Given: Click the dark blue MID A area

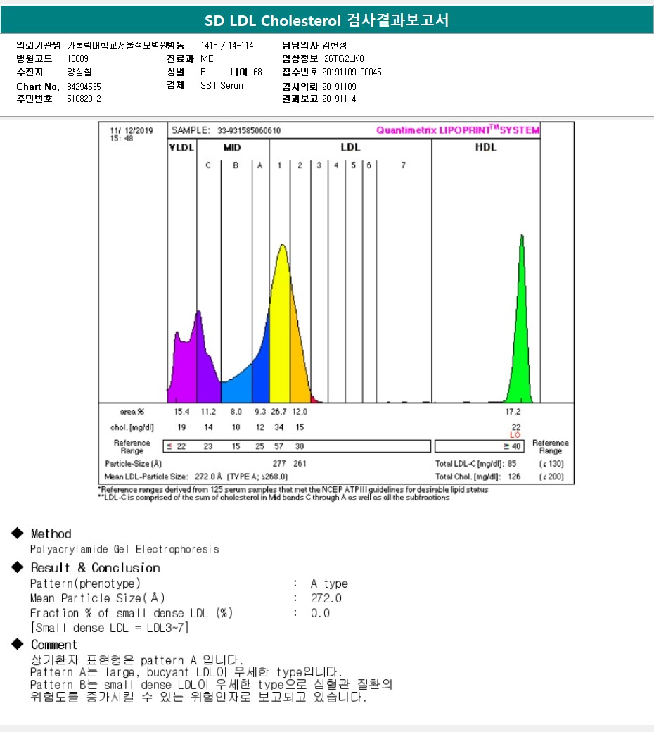Looking at the screenshot, I should [261, 378].
